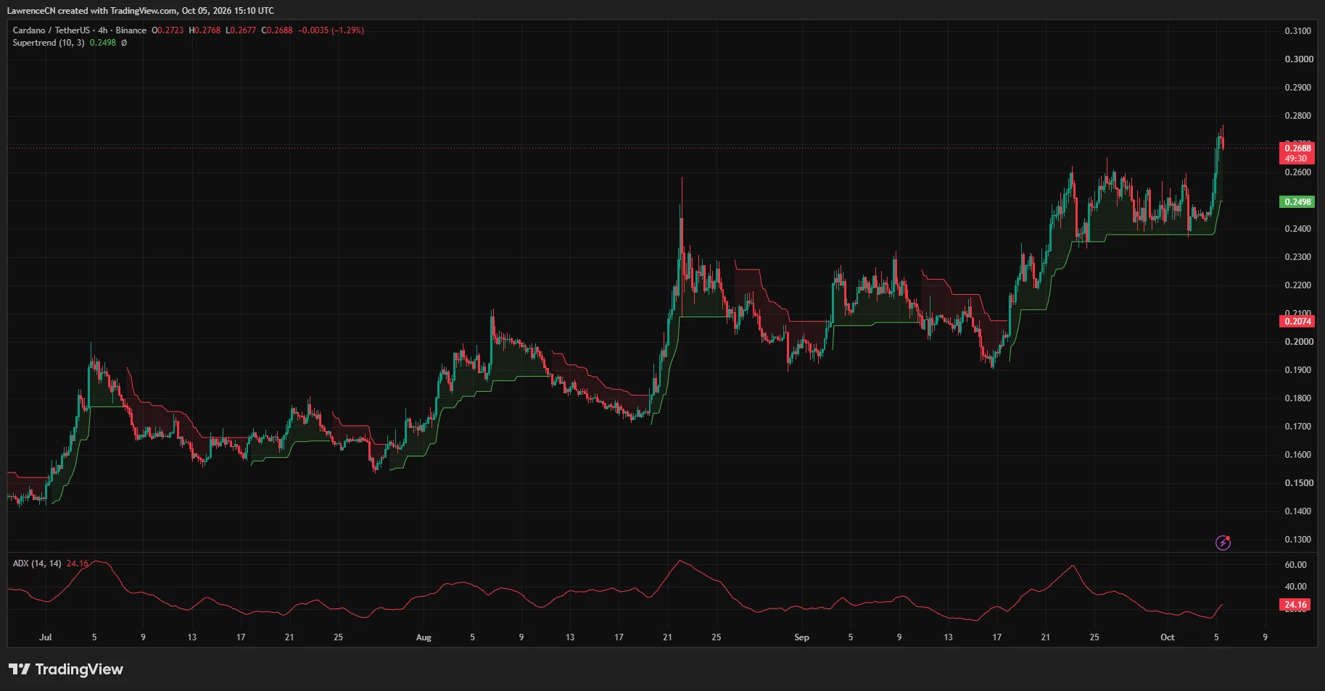Click the Sep label on time axis
The height and width of the screenshot is (691, 1325).
click(801, 637)
